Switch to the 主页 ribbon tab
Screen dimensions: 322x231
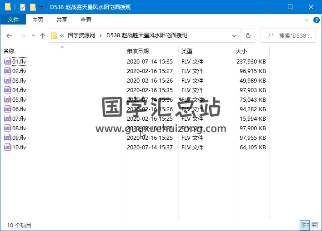[38, 20]
